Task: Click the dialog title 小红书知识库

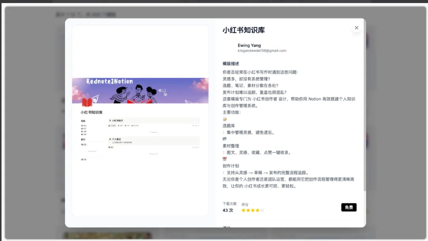Action: point(243,30)
